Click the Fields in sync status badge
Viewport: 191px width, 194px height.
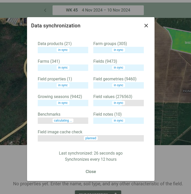pos(118,68)
